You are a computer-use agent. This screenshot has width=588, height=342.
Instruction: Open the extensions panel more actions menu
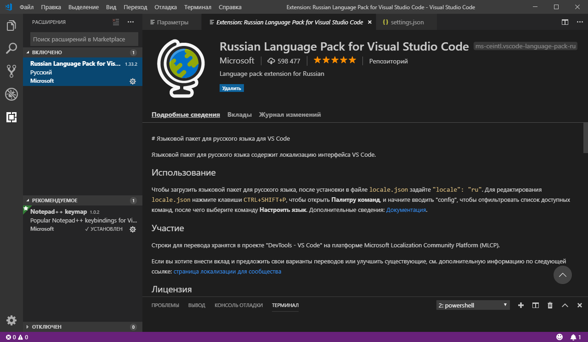pos(130,22)
